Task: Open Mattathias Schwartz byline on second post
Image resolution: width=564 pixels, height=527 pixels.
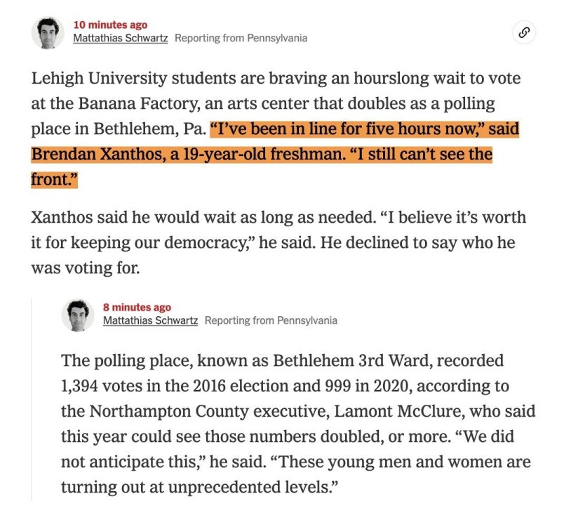Action: [x=150, y=320]
